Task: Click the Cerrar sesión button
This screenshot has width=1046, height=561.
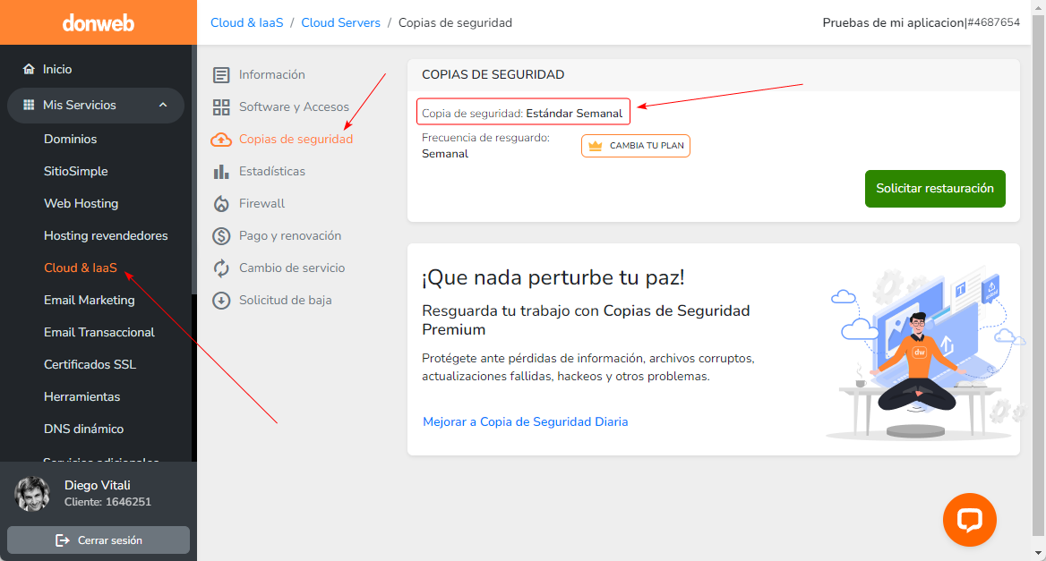Action: tap(99, 540)
